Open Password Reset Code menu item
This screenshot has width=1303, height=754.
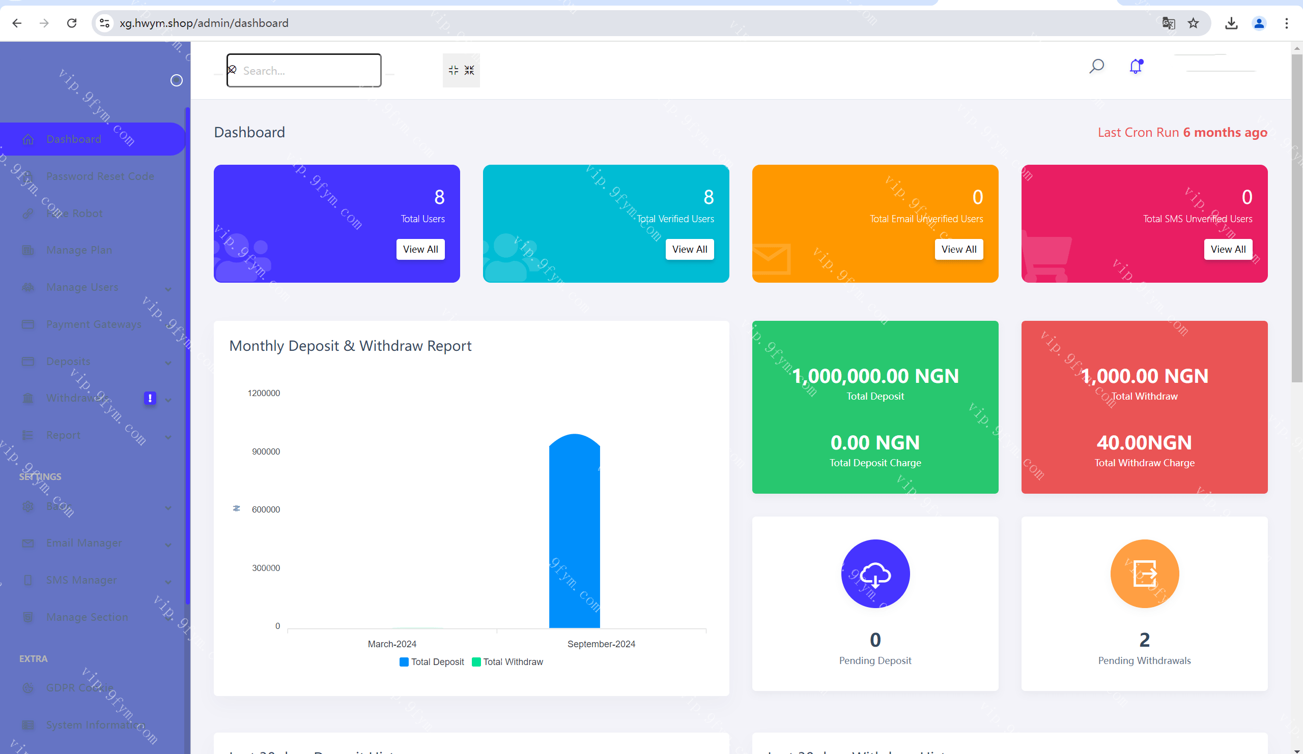[x=100, y=176]
